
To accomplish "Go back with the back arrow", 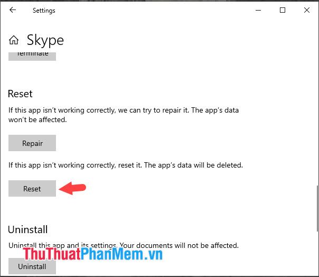I will [13, 10].
